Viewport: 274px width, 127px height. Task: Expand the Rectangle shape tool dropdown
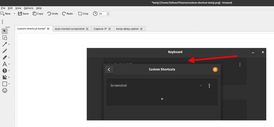[x=9, y=84]
